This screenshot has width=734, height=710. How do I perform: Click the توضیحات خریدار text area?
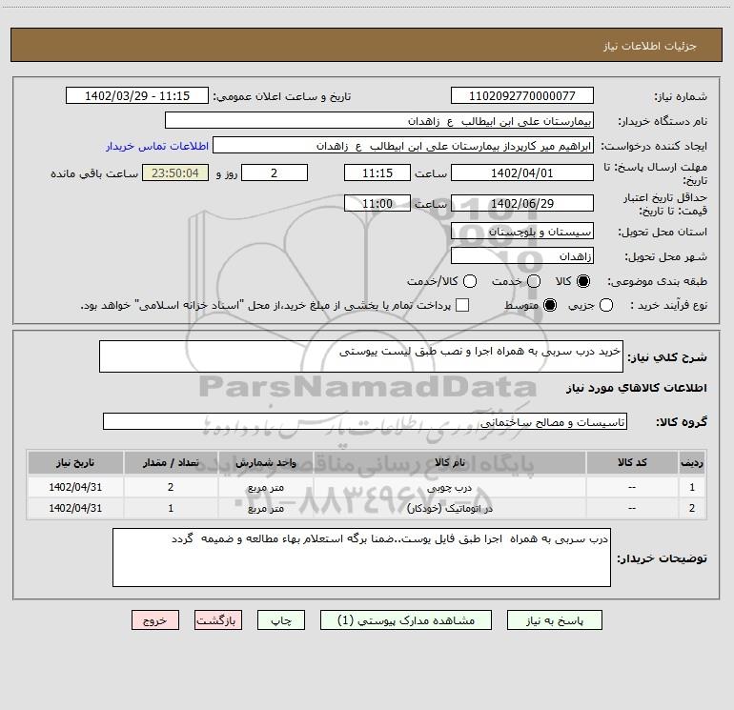pos(361,558)
